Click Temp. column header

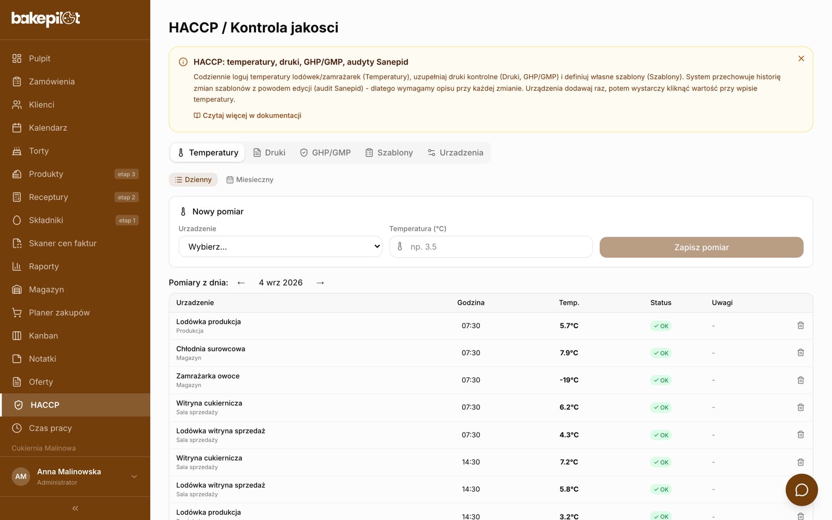(x=569, y=303)
